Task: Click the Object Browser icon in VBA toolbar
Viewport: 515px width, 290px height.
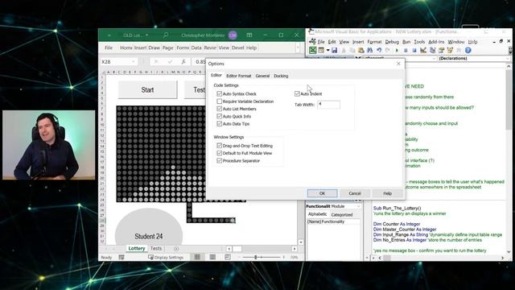Action: tap(450, 50)
